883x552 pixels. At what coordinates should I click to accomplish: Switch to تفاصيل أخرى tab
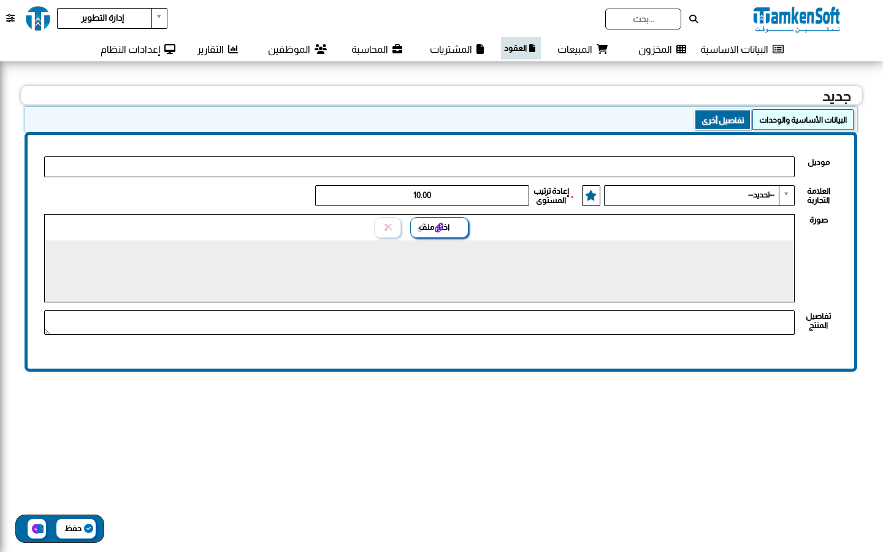coord(722,120)
